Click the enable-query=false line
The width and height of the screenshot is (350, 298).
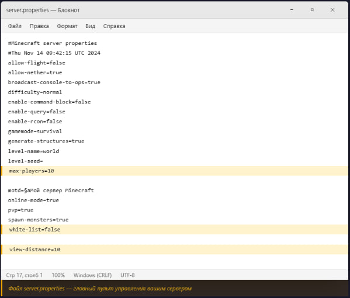[37, 112]
